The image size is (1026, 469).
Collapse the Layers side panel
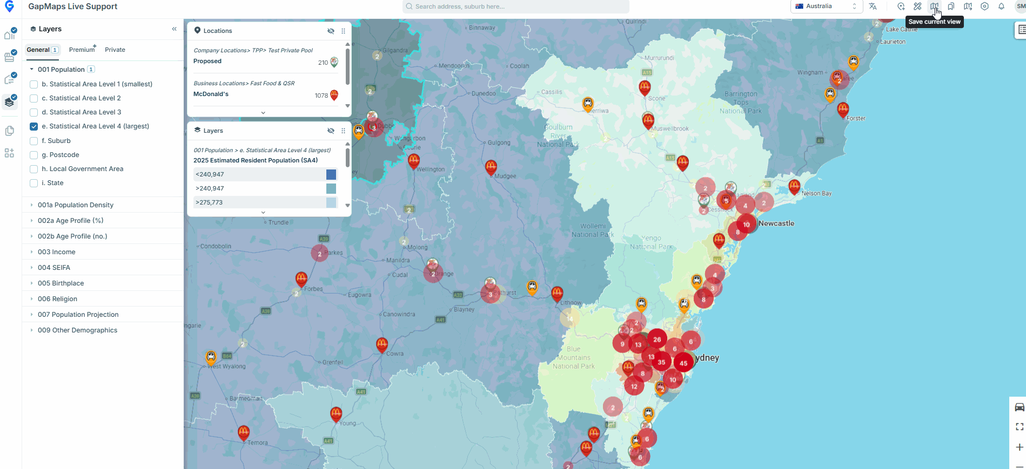(174, 29)
